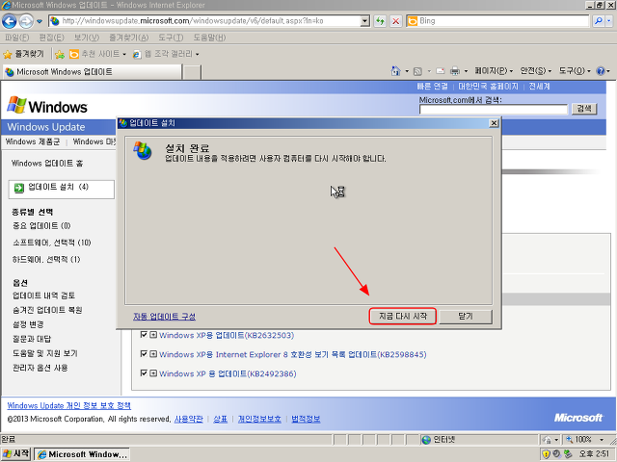Open the 즐겨찾기(A) menu
The width and height of the screenshot is (617, 462).
pos(128,38)
